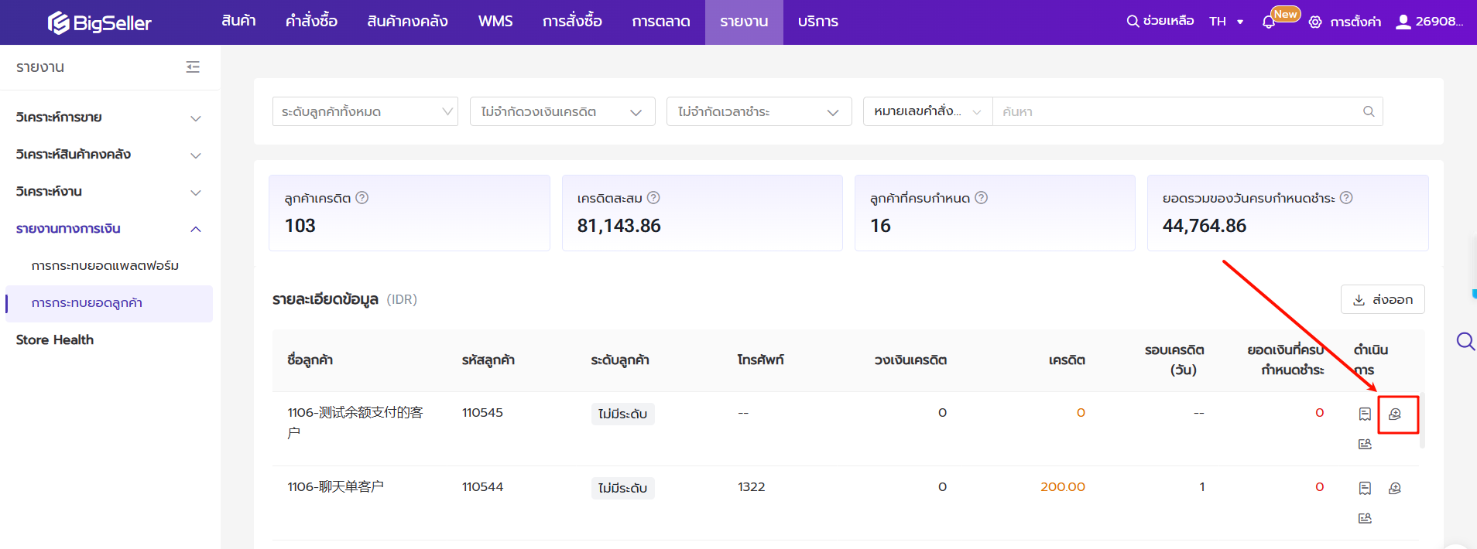
Task: Click the add-payment icon for customer 110544
Action: [1394, 489]
